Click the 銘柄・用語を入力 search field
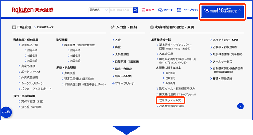The image size is (253, 135). pos(121,10)
